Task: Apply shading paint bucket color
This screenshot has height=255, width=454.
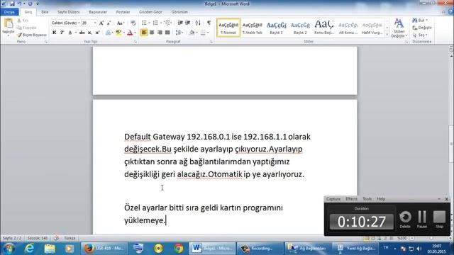Action: (192, 33)
